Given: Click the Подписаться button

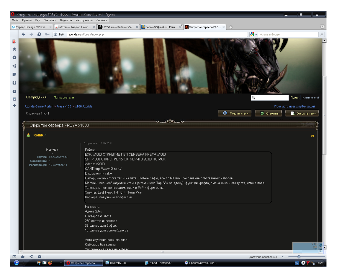Looking at the screenshot, I should [x=235, y=113].
